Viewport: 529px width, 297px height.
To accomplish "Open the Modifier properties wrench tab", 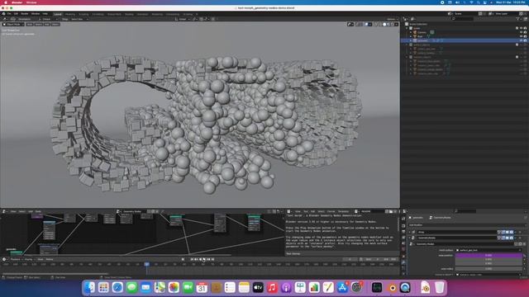I will pyautogui.click(x=403, y=262).
